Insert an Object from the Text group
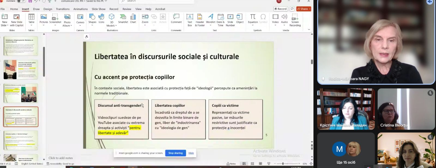The image size is (436, 168). [x=240, y=19]
